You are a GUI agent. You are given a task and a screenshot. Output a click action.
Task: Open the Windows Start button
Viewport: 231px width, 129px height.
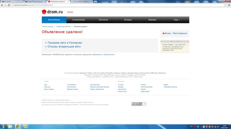pyautogui.click(x=3, y=126)
